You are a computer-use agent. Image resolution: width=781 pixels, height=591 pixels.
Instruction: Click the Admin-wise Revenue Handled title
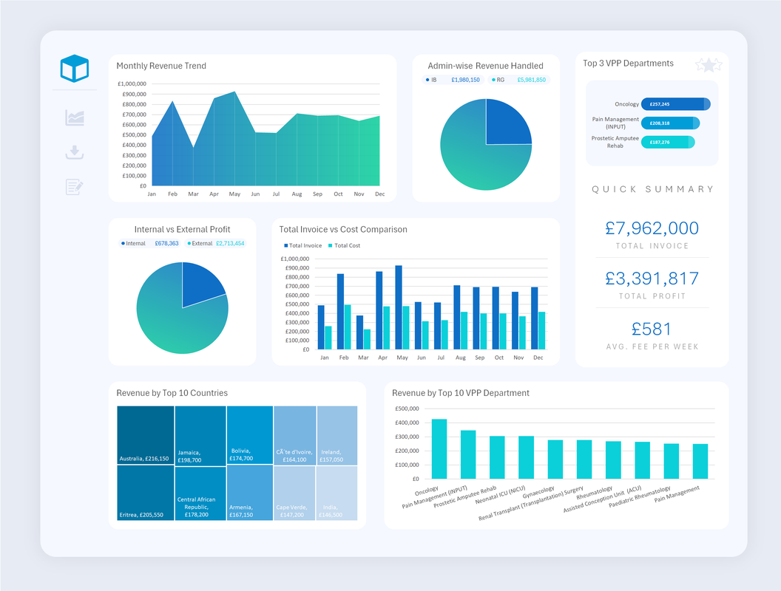(486, 66)
